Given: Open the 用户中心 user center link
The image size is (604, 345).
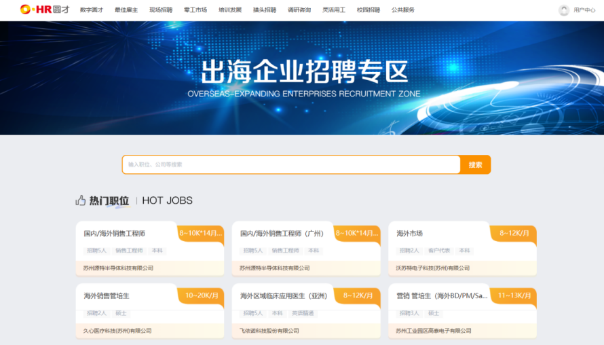Looking at the screenshot, I should [584, 10].
